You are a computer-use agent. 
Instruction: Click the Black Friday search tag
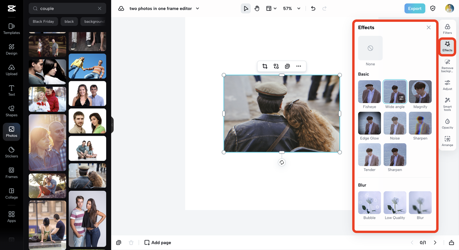(43, 21)
